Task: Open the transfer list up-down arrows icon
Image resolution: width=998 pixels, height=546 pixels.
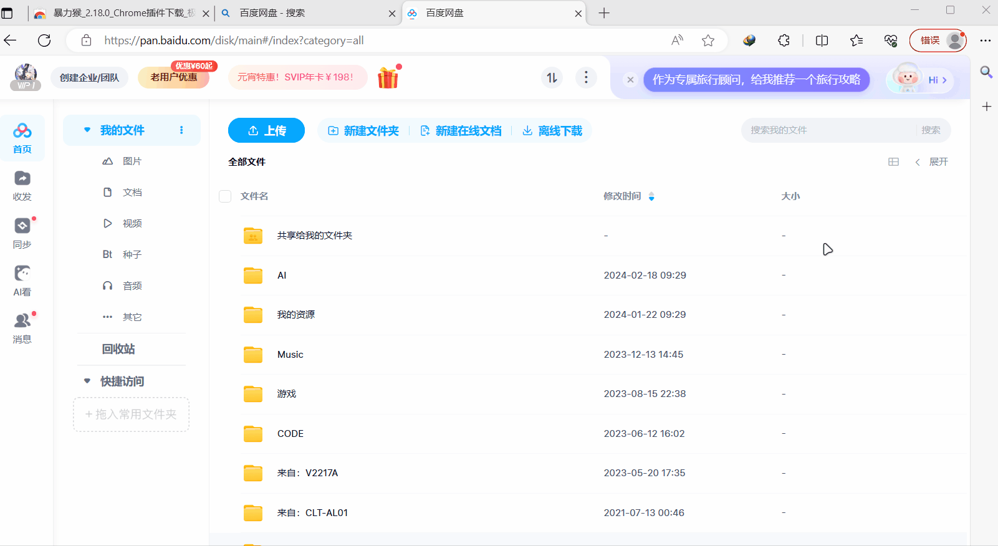Action: point(552,78)
